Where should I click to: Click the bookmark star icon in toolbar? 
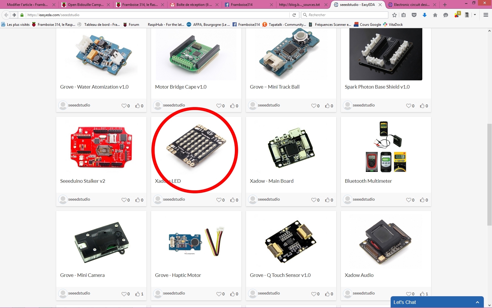[x=394, y=15]
